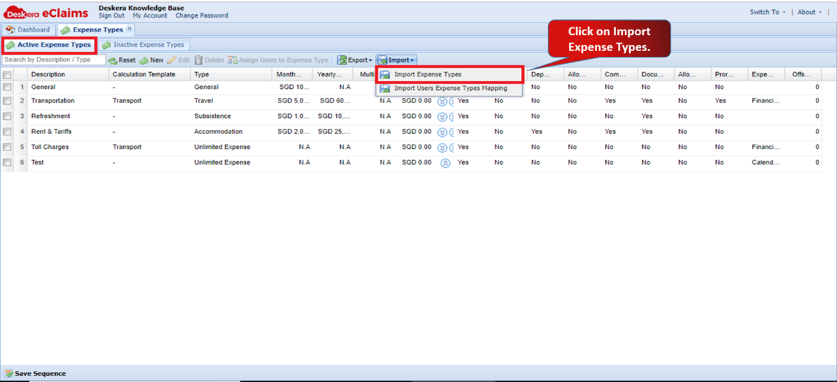
Task: Check the box for the Transportation row
Action: pos(7,101)
